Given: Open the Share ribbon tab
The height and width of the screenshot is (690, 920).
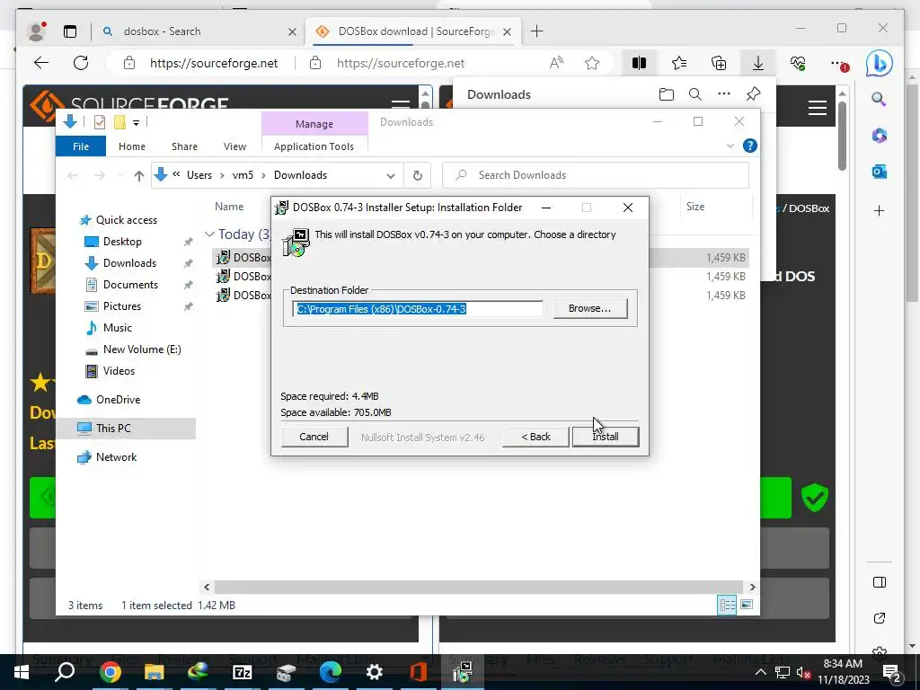Looking at the screenshot, I should click(x=184, y=146).
